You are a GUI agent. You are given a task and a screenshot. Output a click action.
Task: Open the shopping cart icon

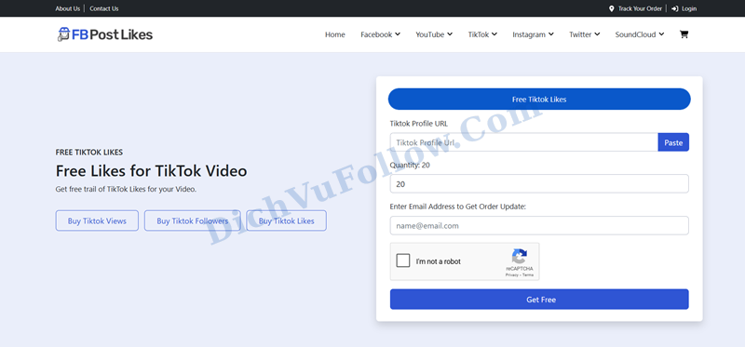pyautogui.click(x=684, y=34)
